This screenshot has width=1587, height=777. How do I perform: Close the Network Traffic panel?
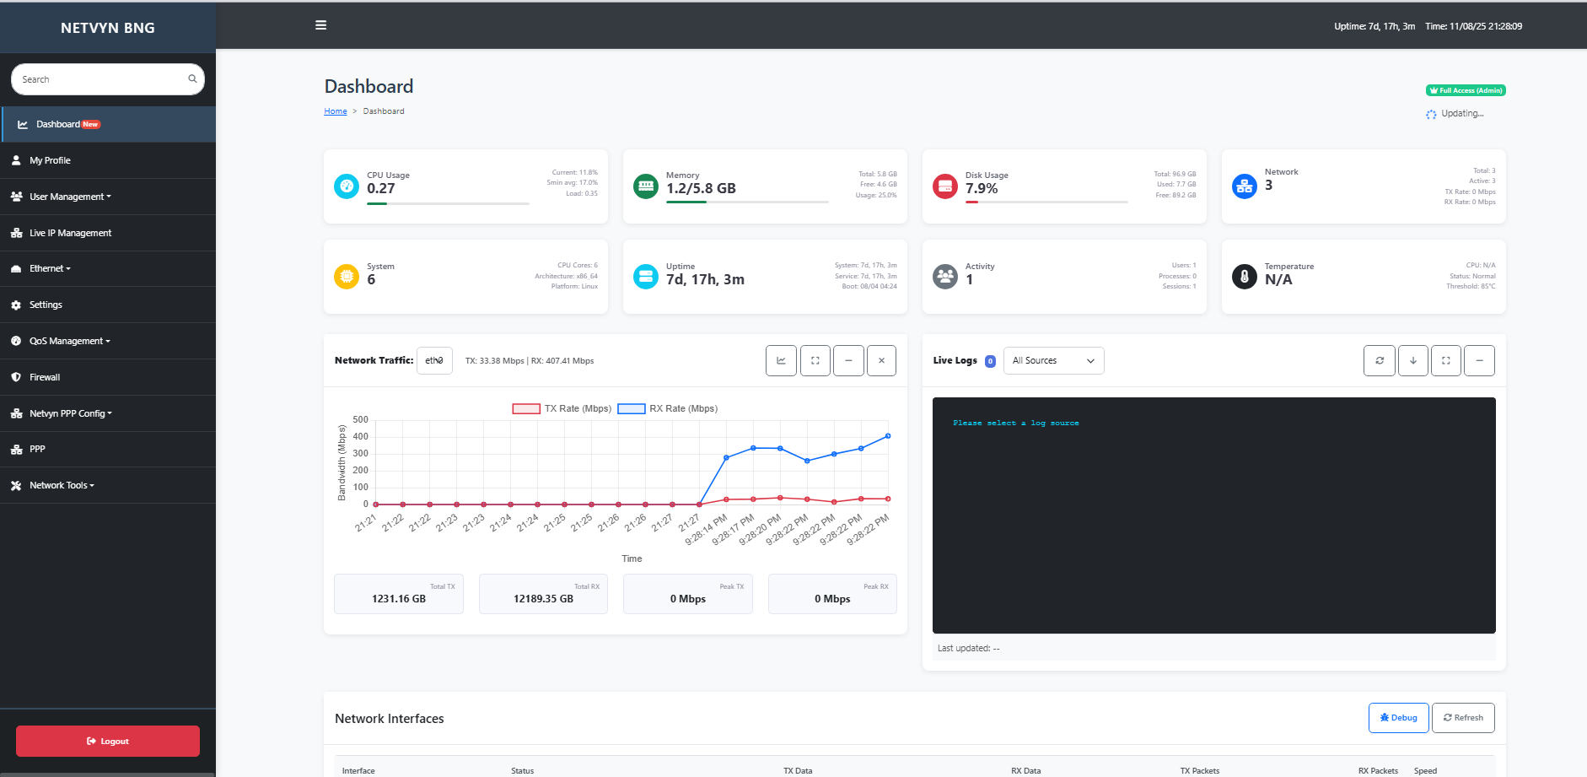point(881,361)
